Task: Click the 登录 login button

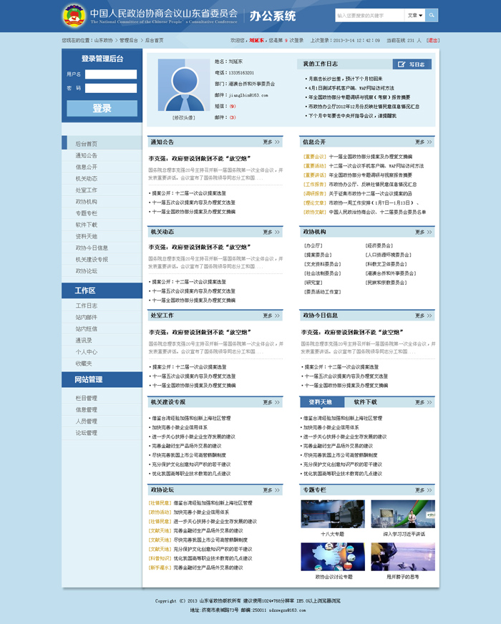Action: (102, 108)
